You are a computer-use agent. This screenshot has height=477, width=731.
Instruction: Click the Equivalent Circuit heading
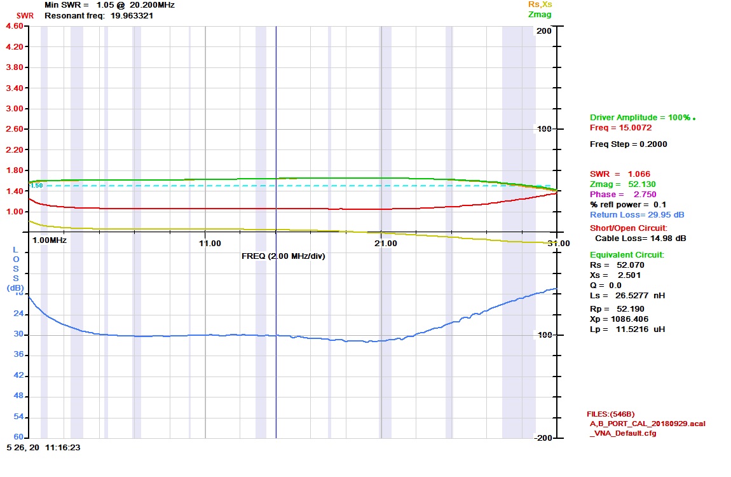[x=627, y=255]
